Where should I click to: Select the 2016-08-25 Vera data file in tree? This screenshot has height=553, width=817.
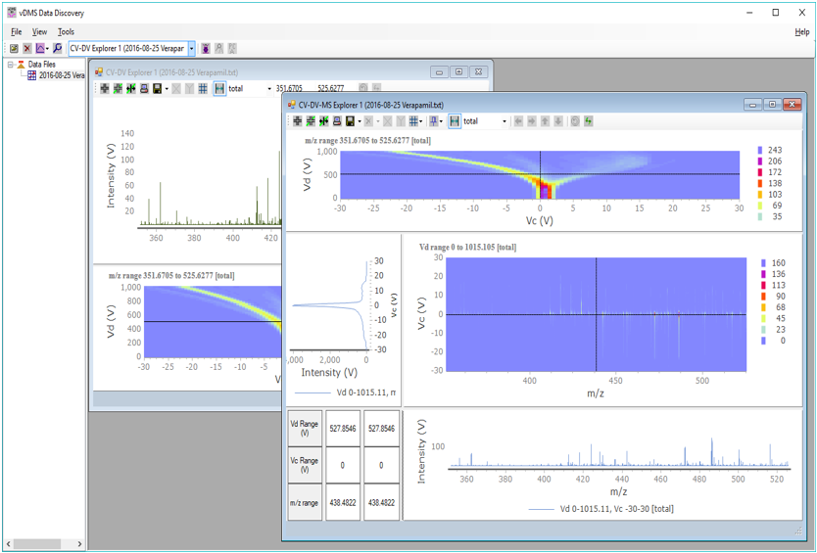(61, 75)
